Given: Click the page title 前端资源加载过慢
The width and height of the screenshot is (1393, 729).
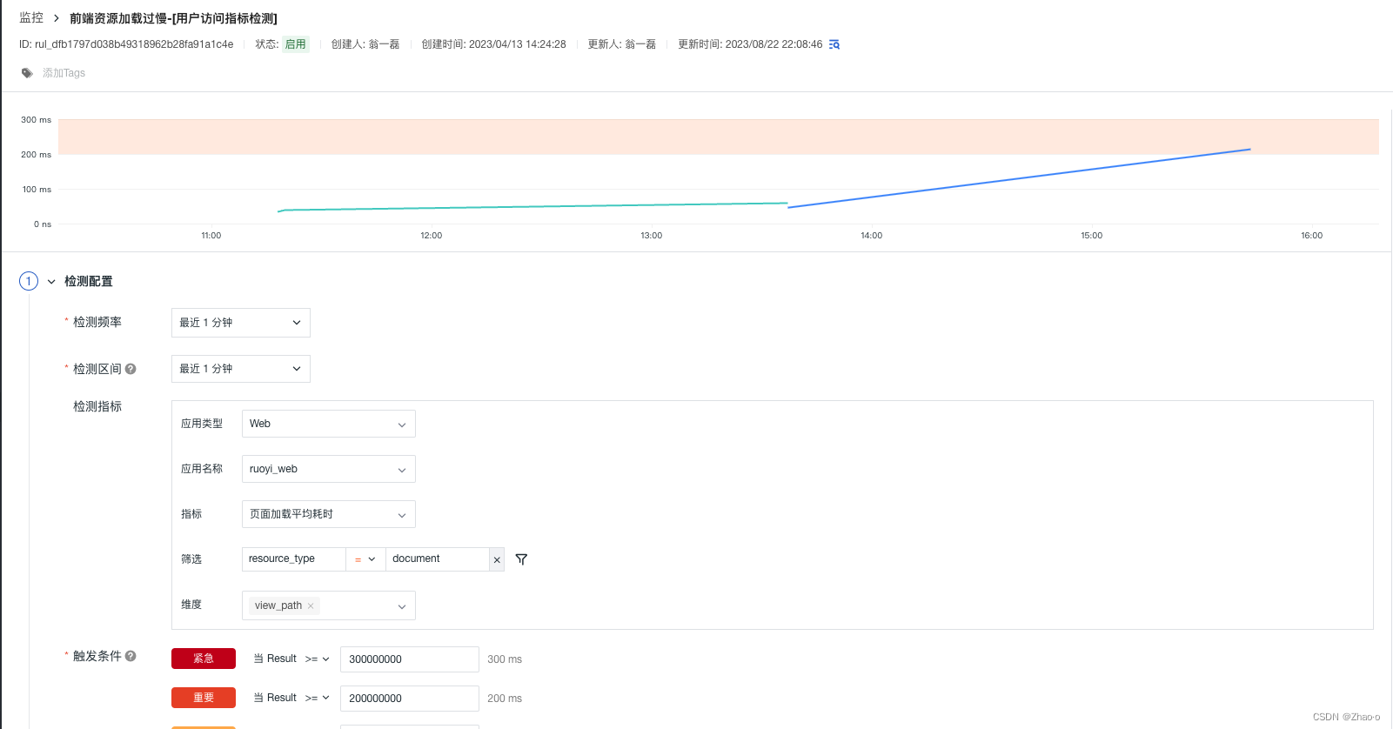Looking at the screenshot, I should [173, 18].
